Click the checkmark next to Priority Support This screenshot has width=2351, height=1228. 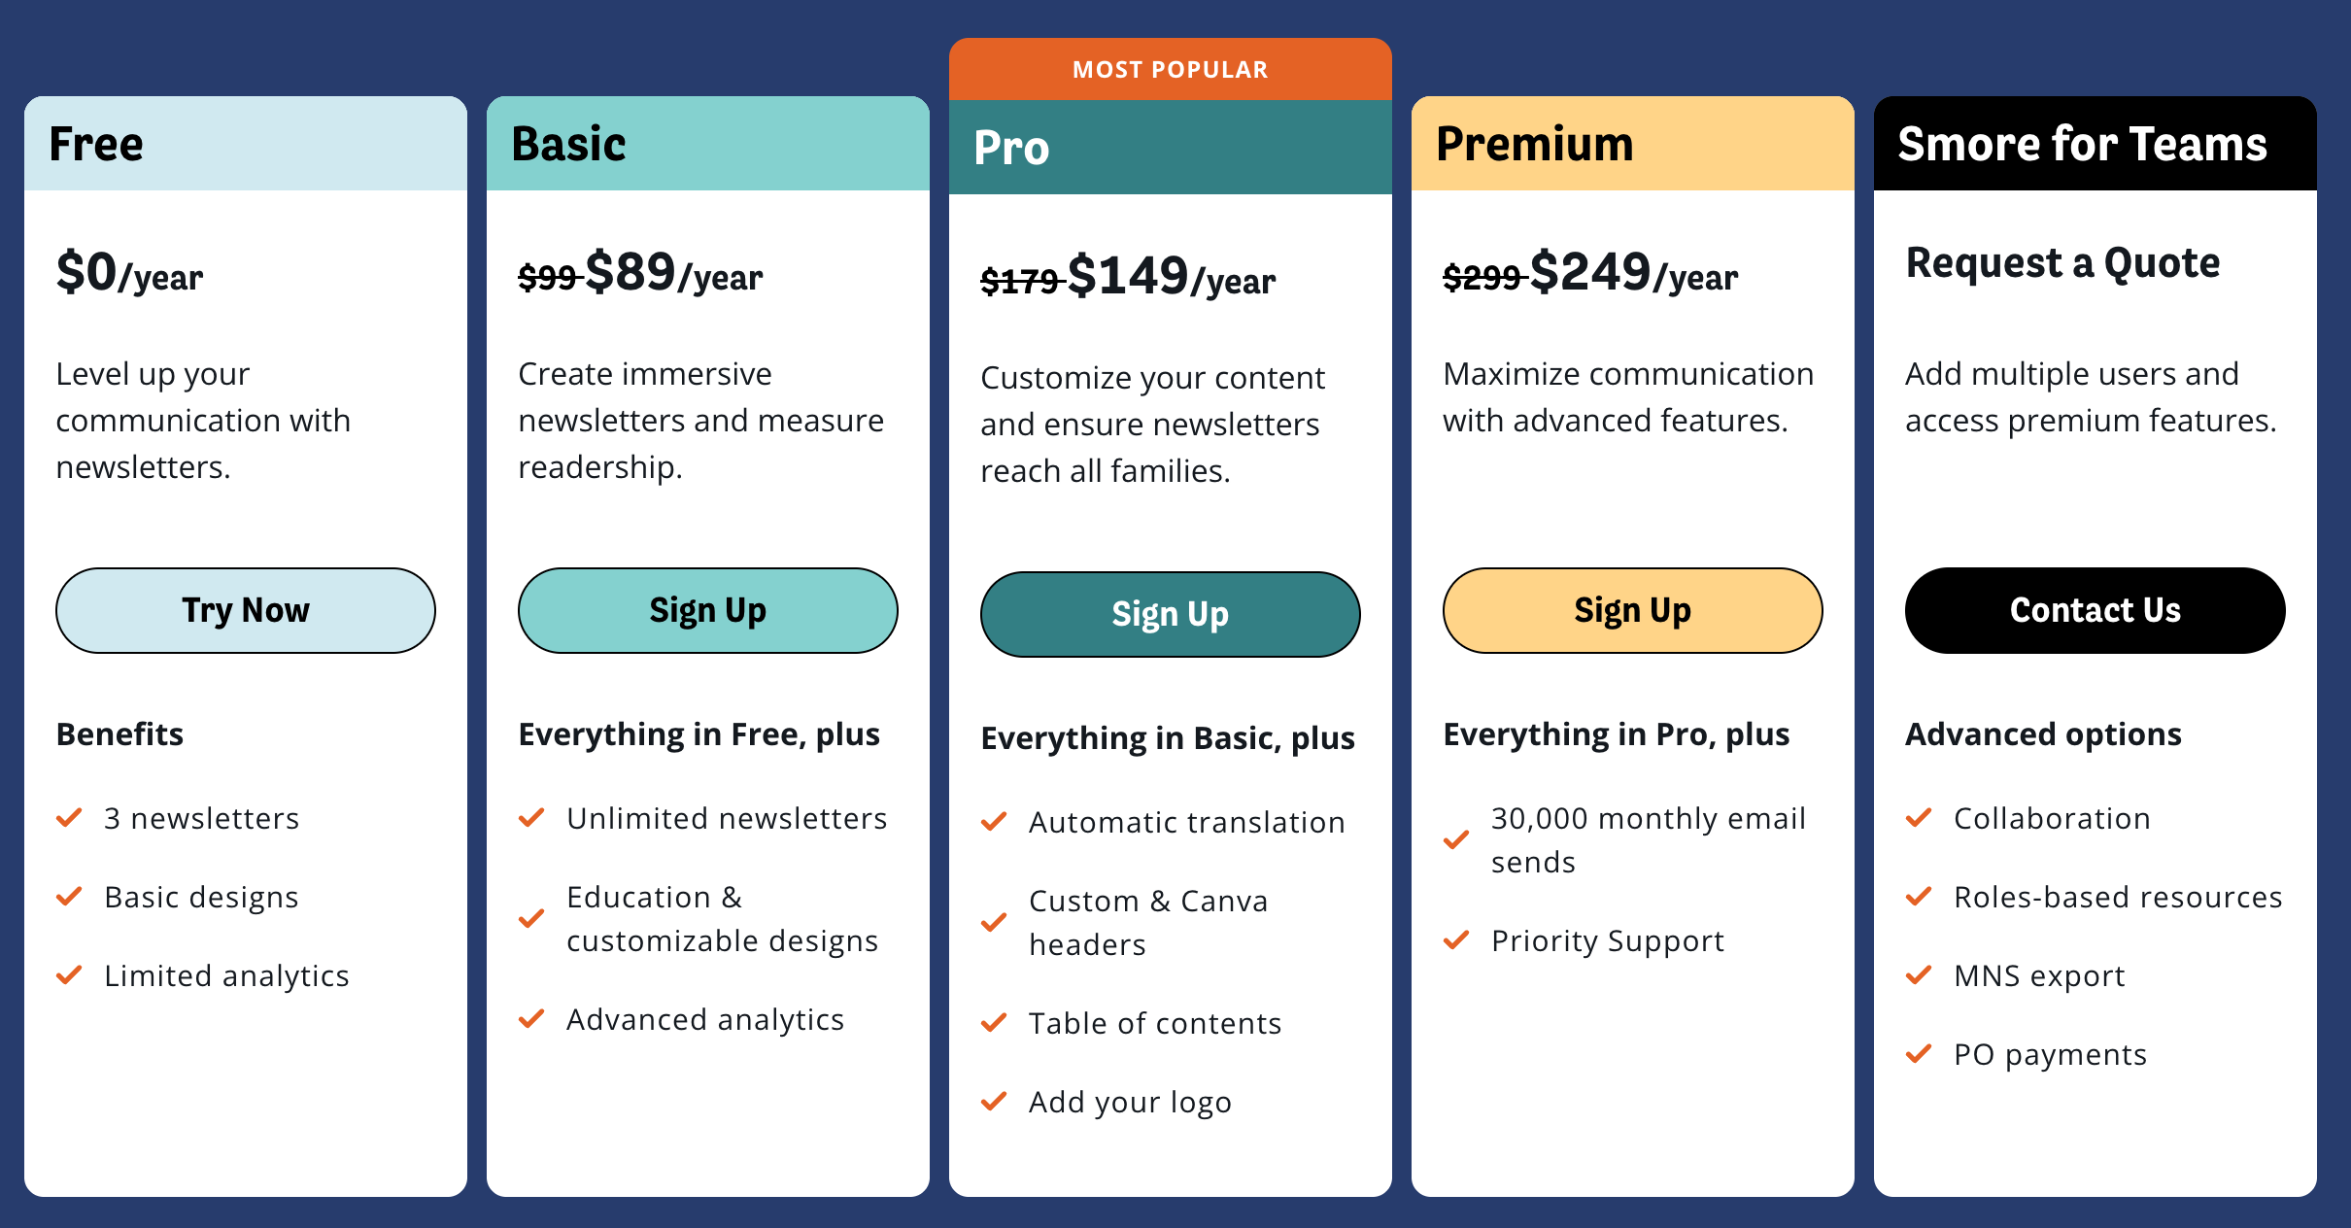pos(1456,940)
